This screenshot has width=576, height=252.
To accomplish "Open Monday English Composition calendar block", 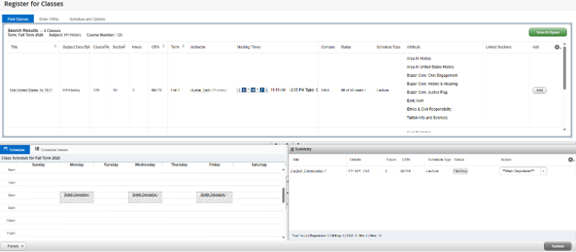I will tap(77, 197).
